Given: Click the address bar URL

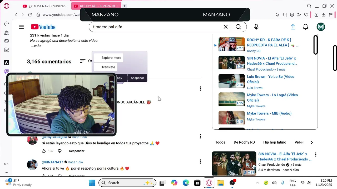Looking at the screenshot, I should (x=61, y=15).
